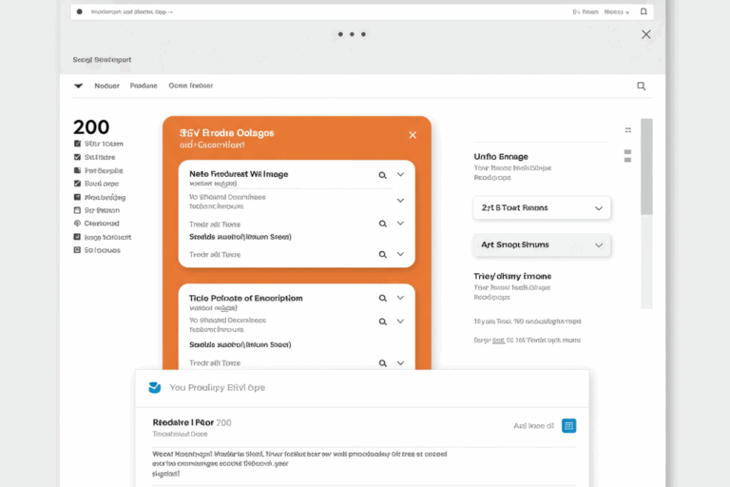730x487 pixels.
Task: Click the dropdown triangle left of Noduer
Action: (78, 86)
